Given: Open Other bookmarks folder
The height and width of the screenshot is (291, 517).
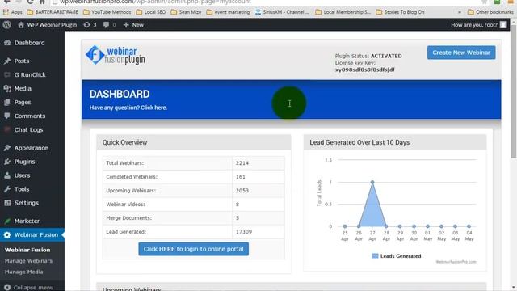Looking at the screenshot, I should pyautogui.click(x=490, y=12).
